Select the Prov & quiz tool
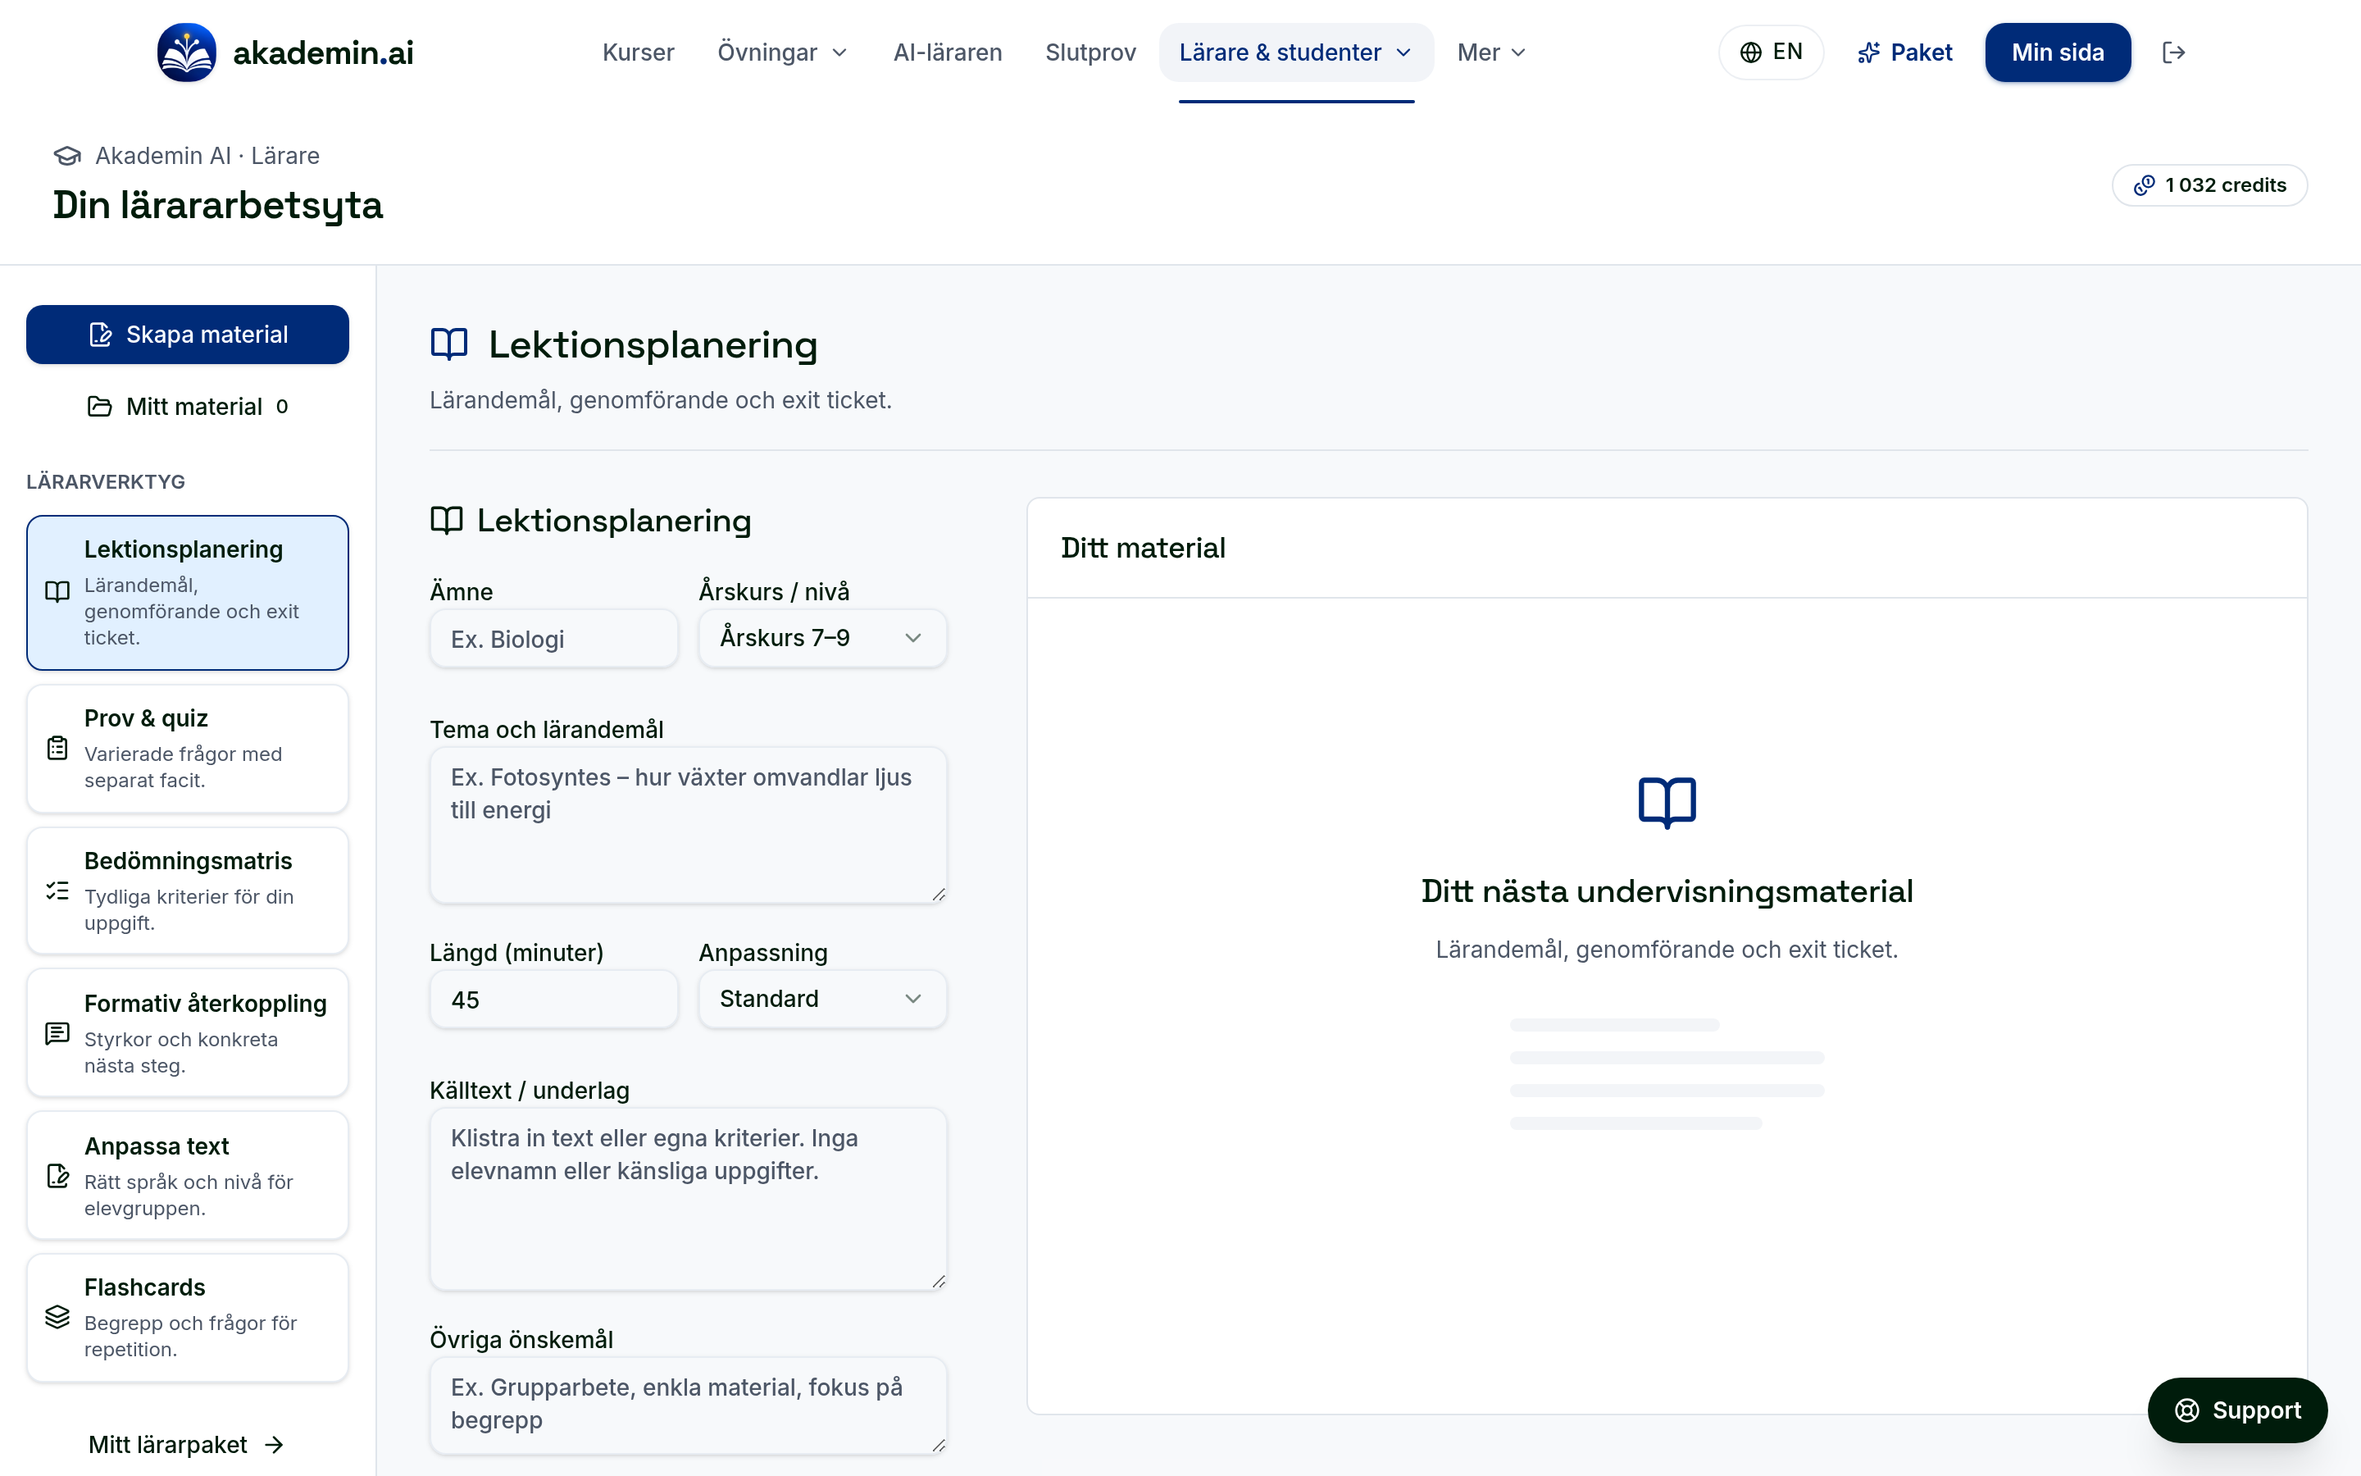This screenshot has width=2361, height=1476. coord(187,749)
